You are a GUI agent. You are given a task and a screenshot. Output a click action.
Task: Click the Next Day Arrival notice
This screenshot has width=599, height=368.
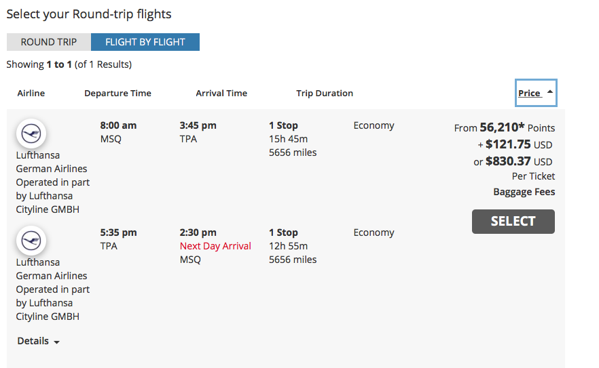[x=215, y=246]
